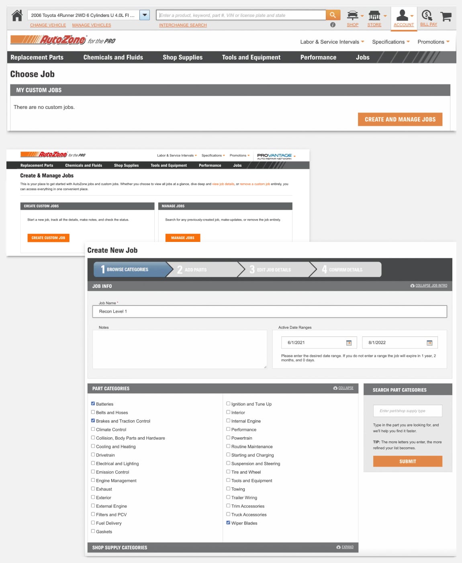The image size is (462, 563).
Task: Open calendar picker for 8/1/2022 date
Action: click(429, 343)
